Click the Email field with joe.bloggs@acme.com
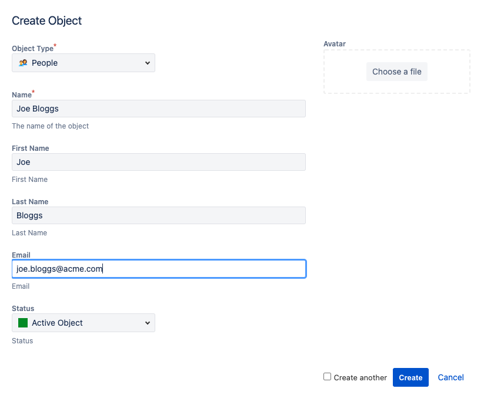 (159, 269)
